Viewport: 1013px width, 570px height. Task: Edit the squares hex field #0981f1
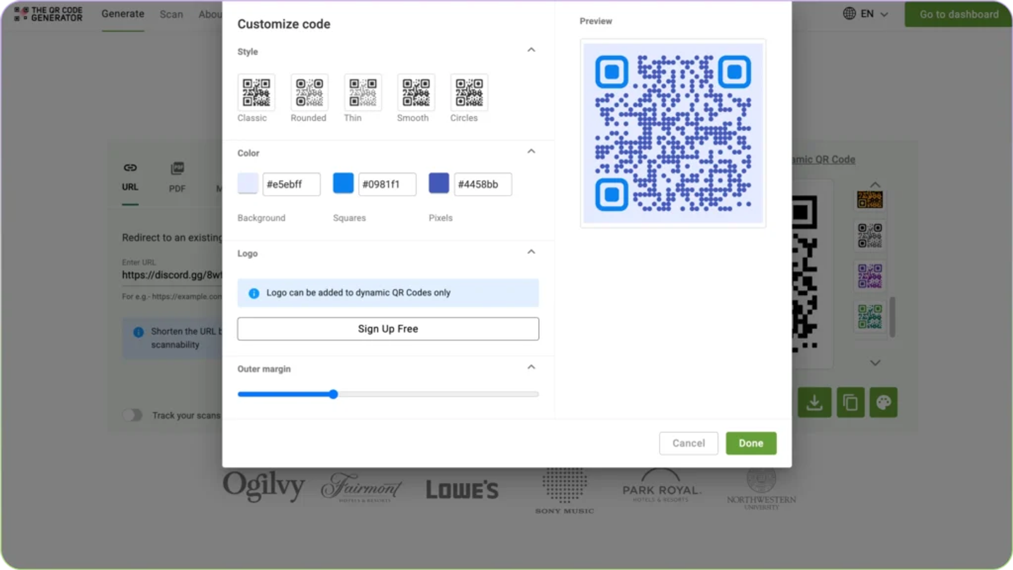point(387,184)
